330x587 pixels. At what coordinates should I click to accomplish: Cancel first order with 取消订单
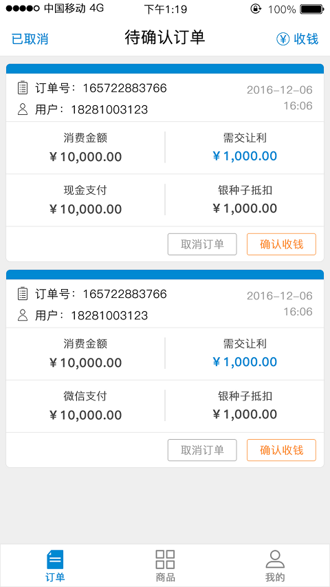point(202,244)
